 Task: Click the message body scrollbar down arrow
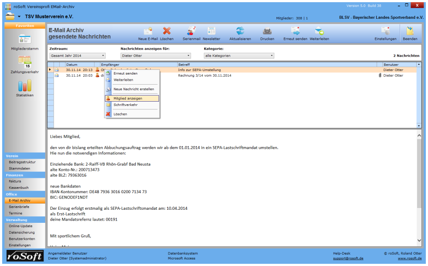419,240
